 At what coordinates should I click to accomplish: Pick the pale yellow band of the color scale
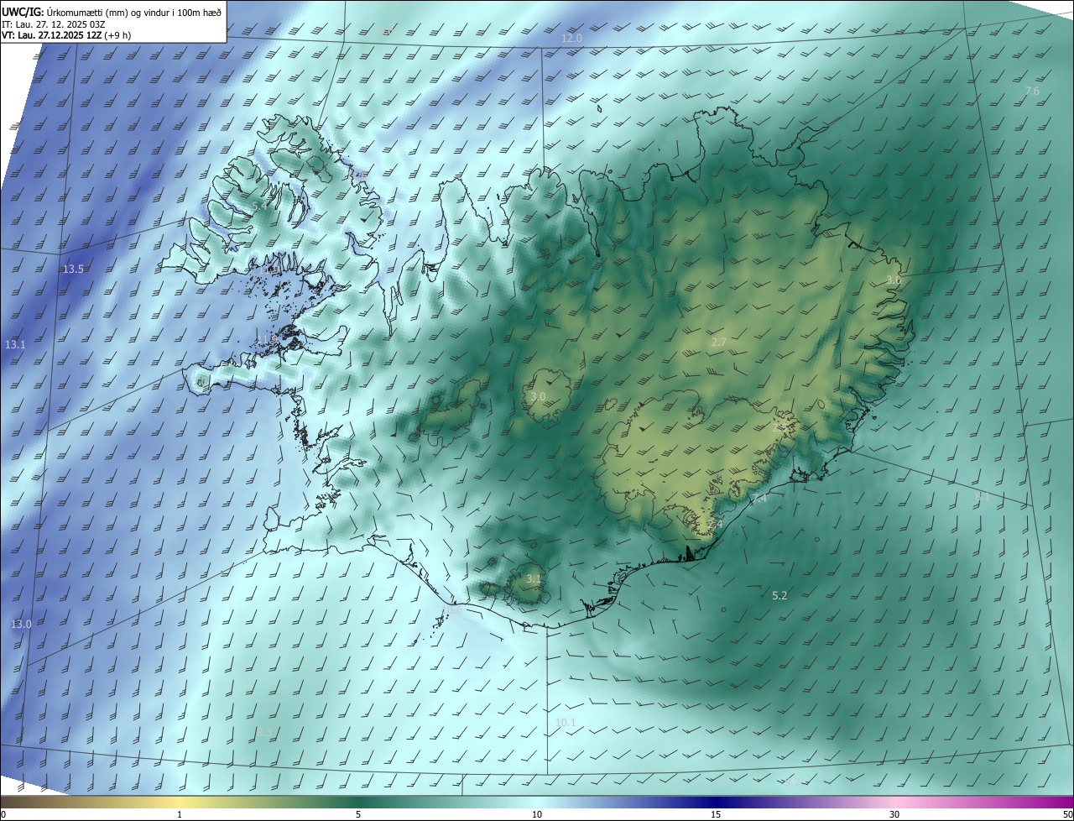(x=180, y=802)
